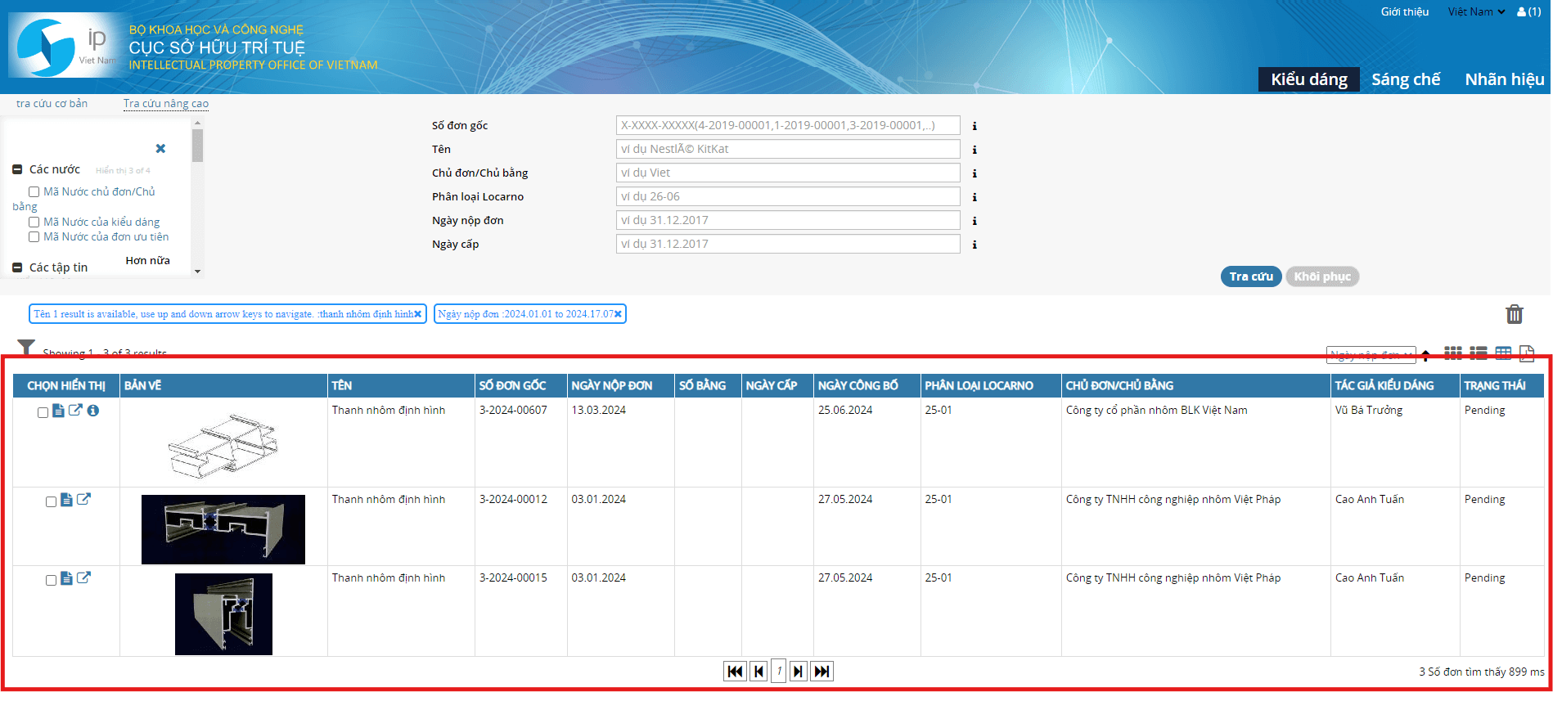
Task: Click the trash icon to clear filters
Action: [1514, 314]
